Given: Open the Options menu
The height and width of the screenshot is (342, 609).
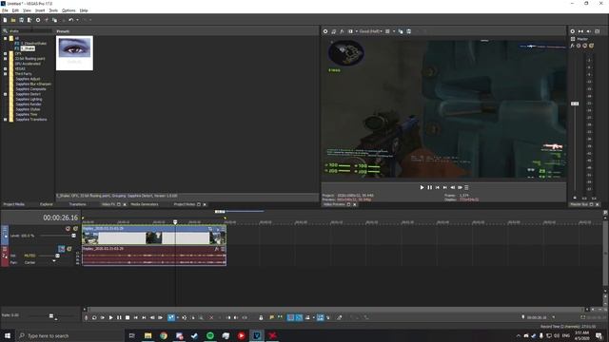Looking at the screenshot, I should [x=69, y=10].
